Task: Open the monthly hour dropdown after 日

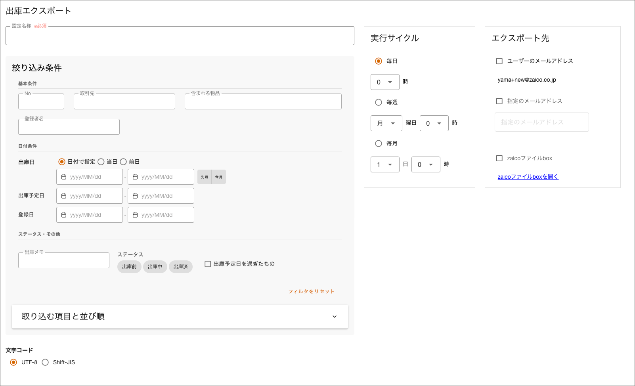Action: (x=426, y=164)
